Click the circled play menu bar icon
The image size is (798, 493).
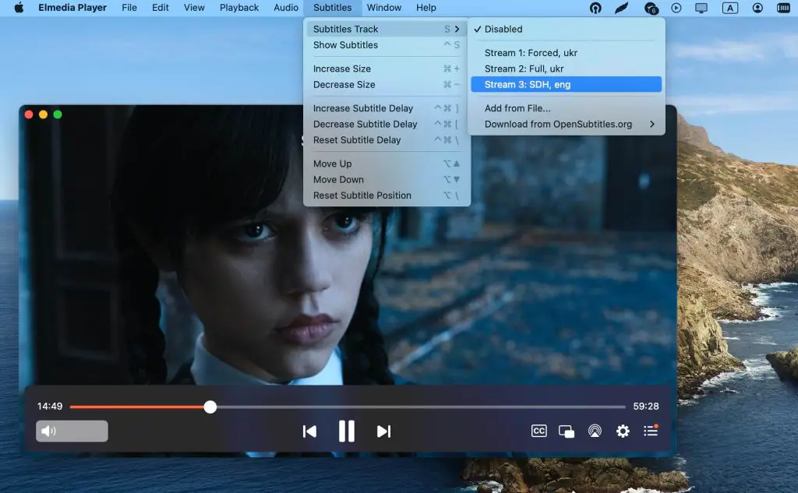click(676, 8)
